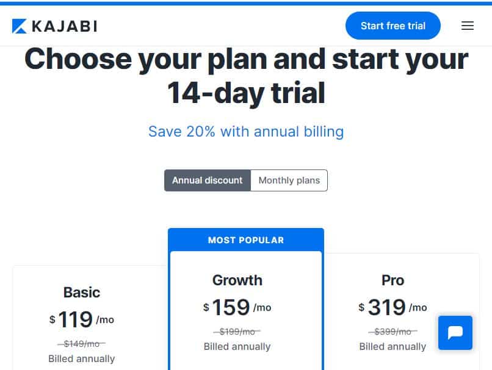Click the crossed-out $199/mo price
This screenshot has height=370, width=492.
click(x=237, y=332)
